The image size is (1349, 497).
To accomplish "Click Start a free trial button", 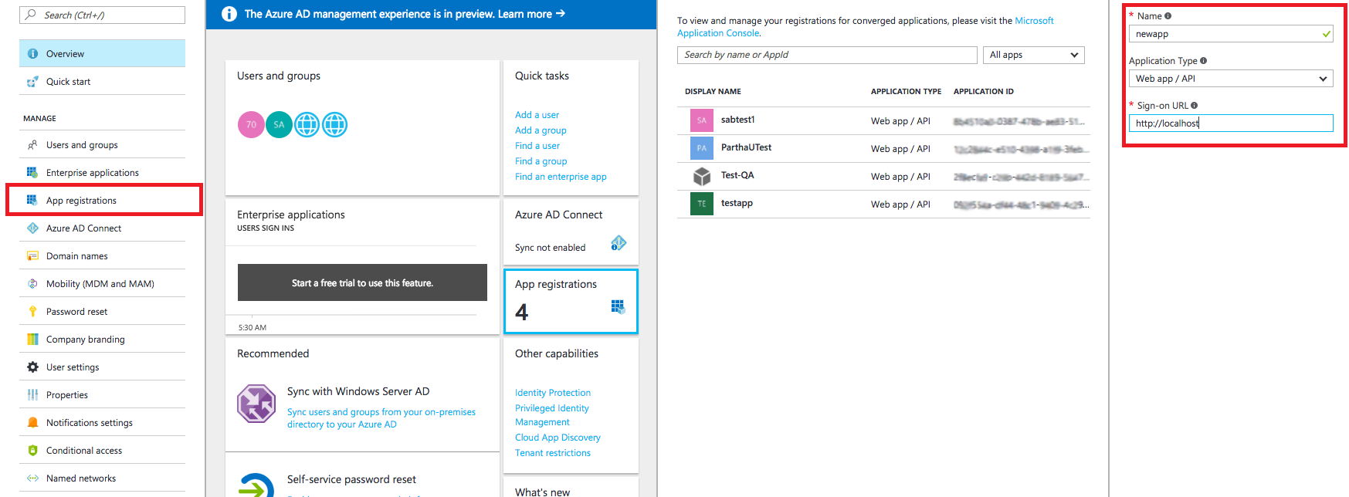I will click(x=362, y=282).
